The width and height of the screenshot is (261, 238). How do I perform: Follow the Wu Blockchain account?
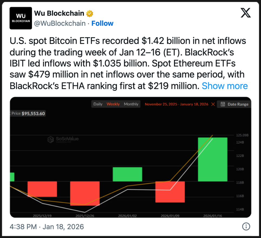tap(102, 23)
